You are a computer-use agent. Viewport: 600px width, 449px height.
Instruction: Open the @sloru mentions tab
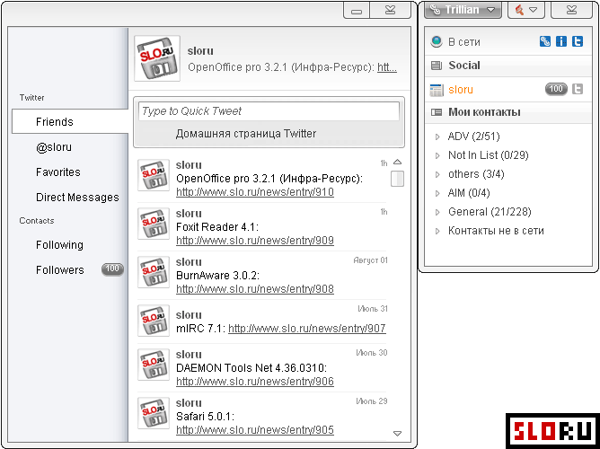(x=54, y=147)
